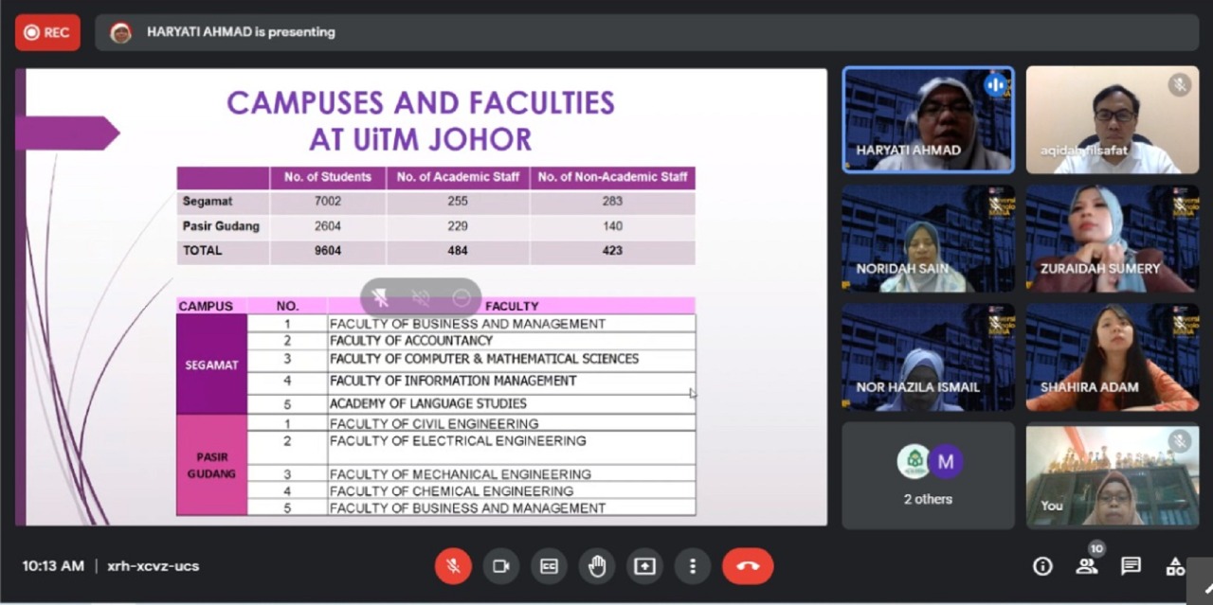Viewport: 1213px width, 605px height.
Task: Open the Activities panel icon
Action: (1175, 566)
